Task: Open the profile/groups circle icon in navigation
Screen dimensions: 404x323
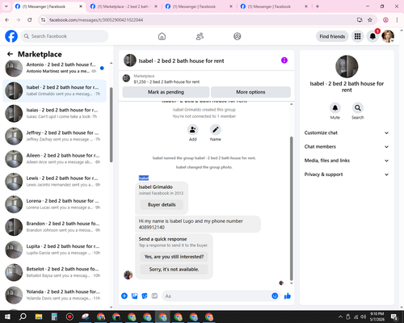Action: 238,36
